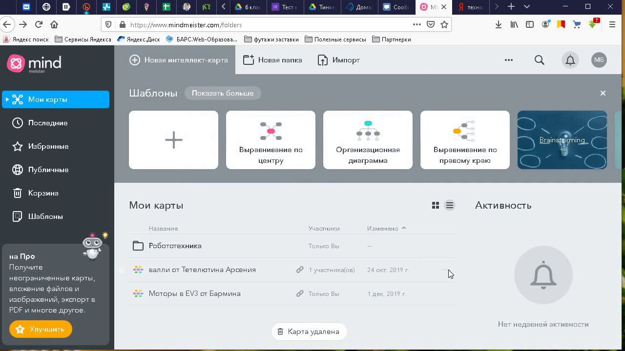Open map Моторы в EV3 от Бармина
The width and height of the screenshot is (625, 351).
[x=194, y=293]
